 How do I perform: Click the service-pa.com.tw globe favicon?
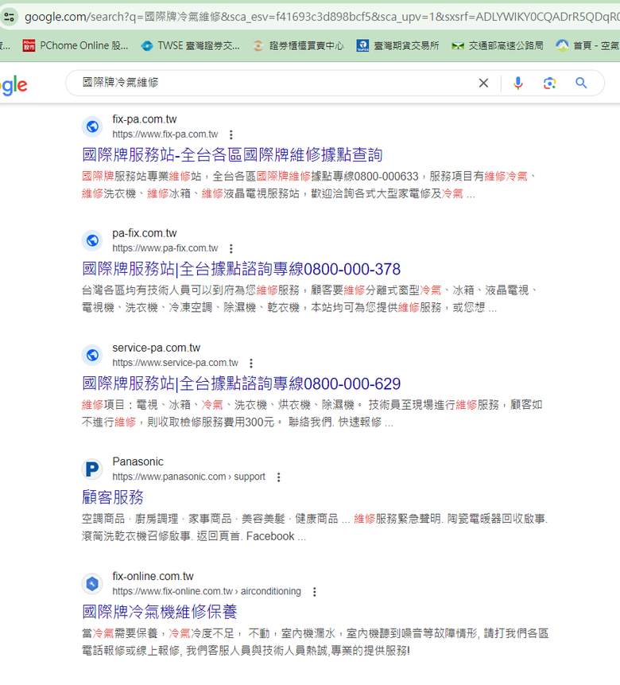point(92,355)
